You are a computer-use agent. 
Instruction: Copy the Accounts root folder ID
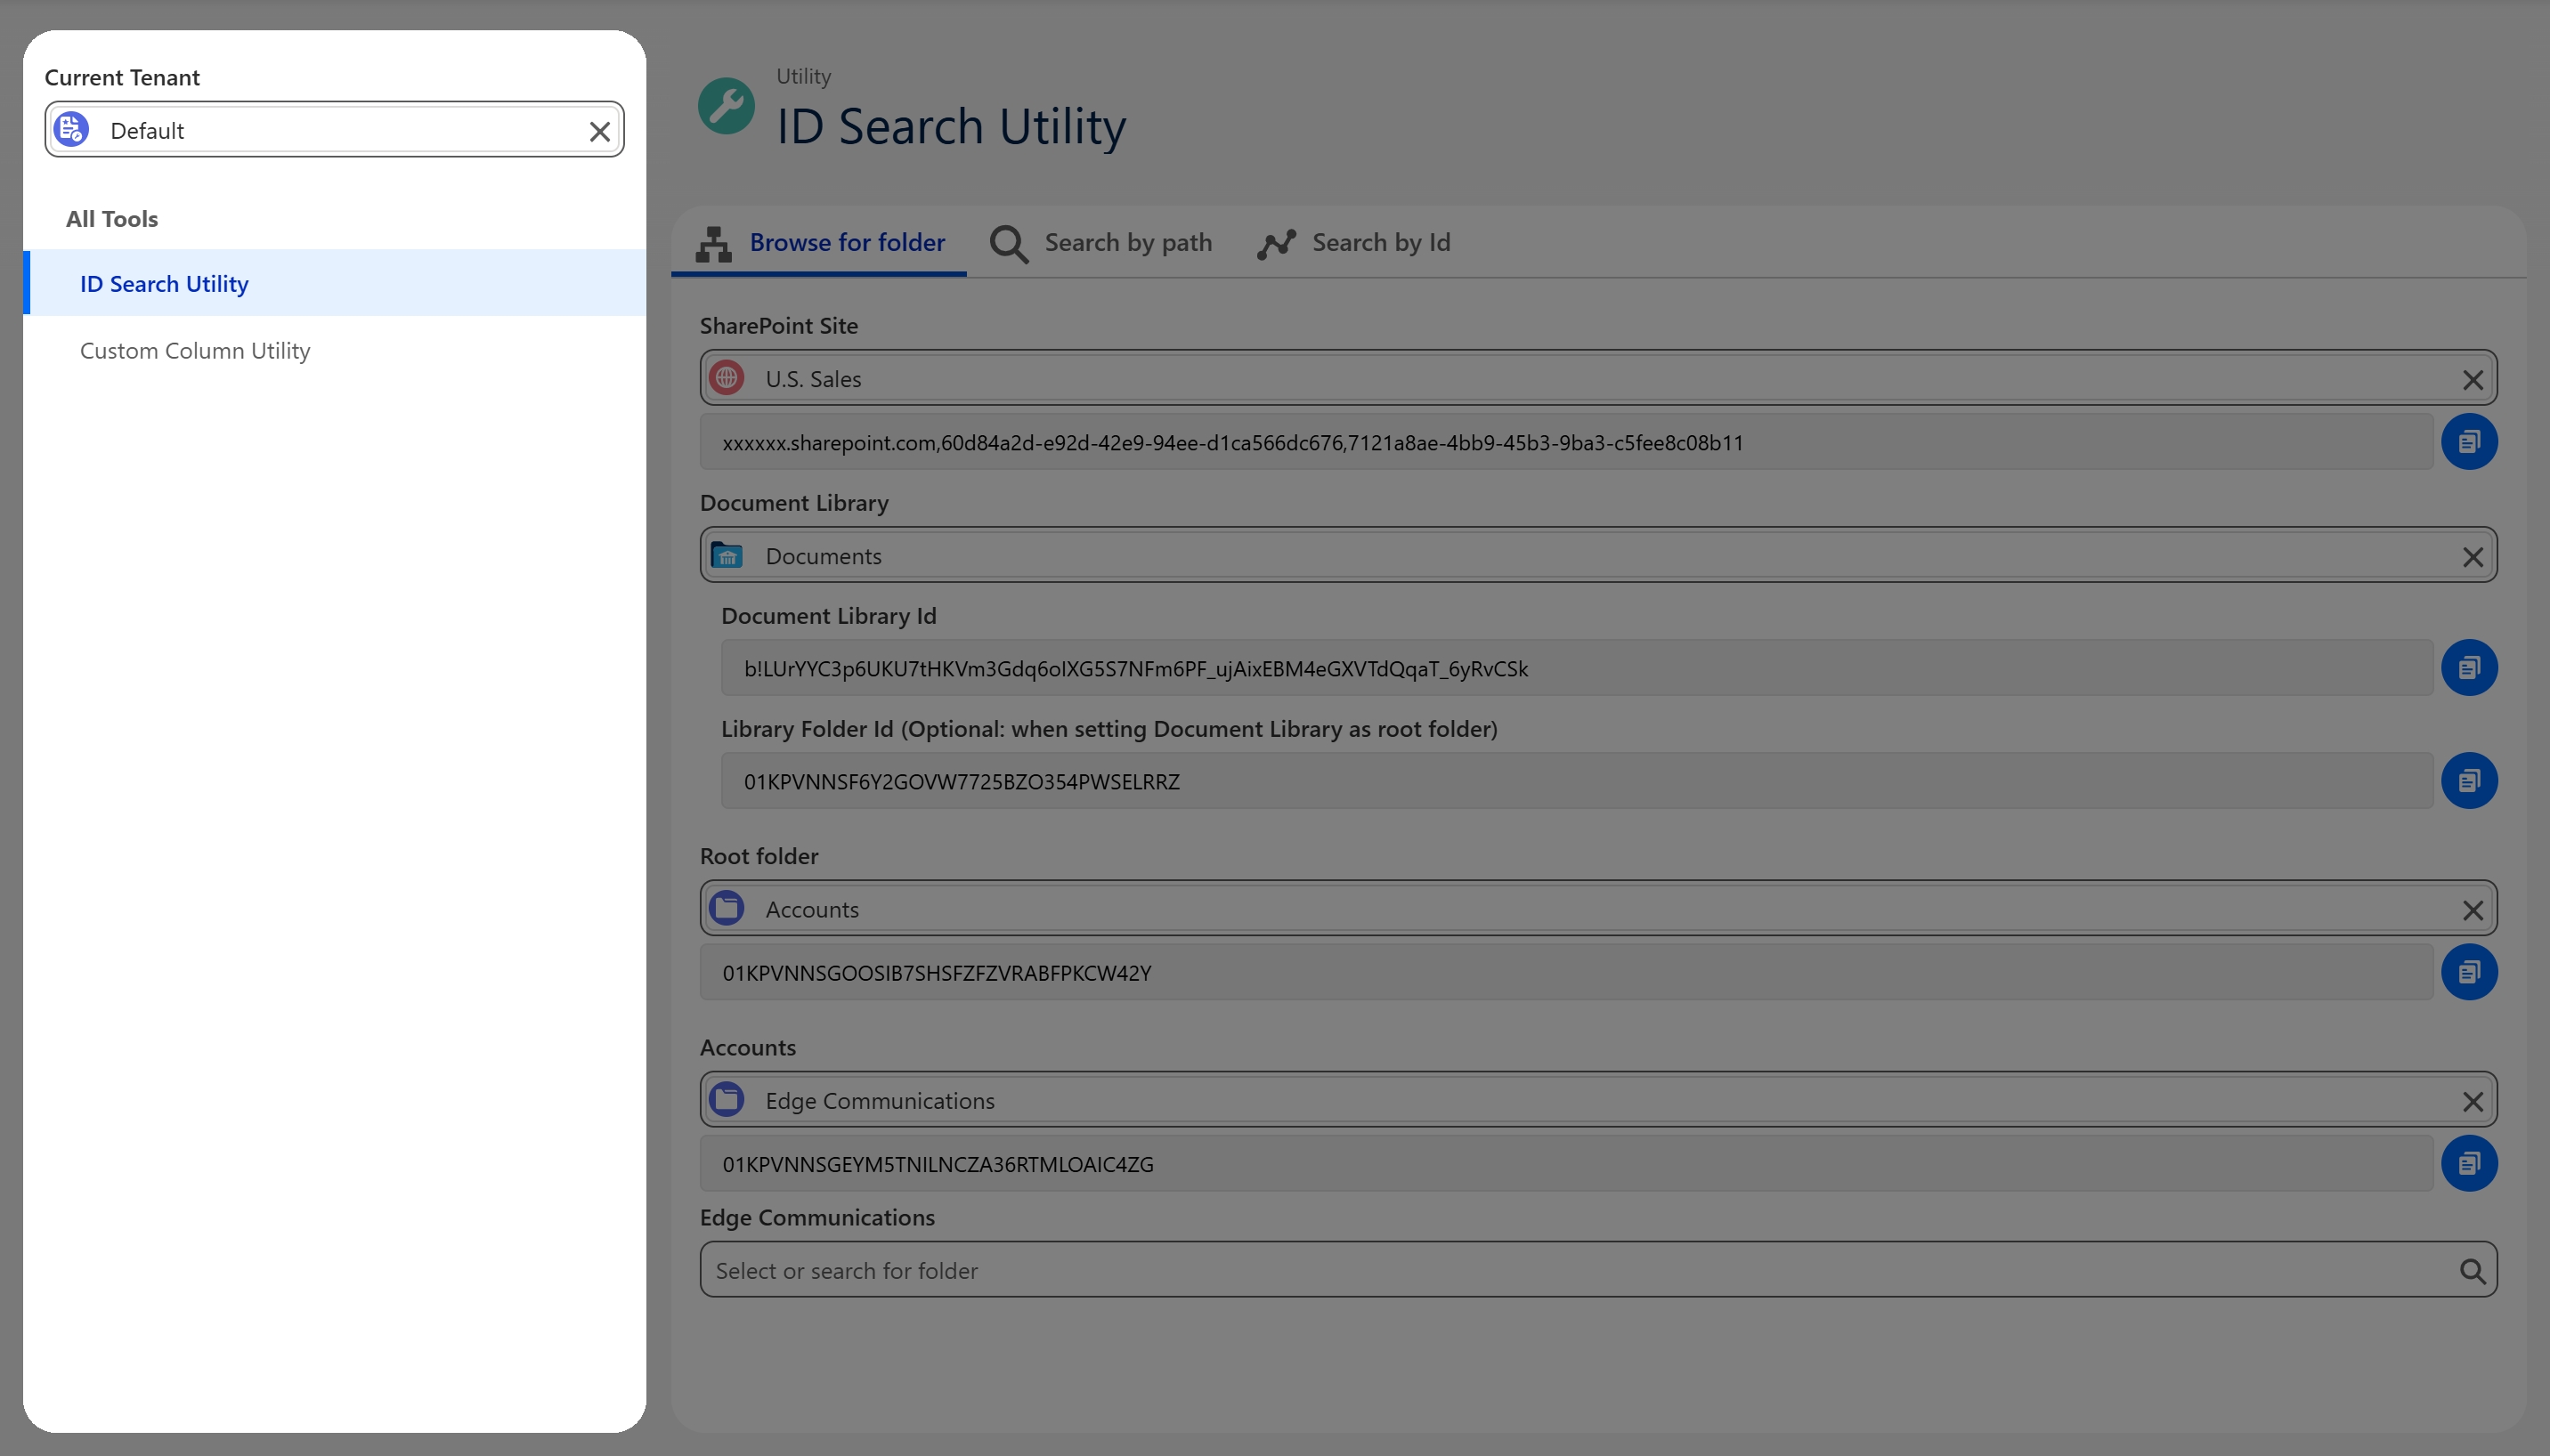(x=2468, y=972)
